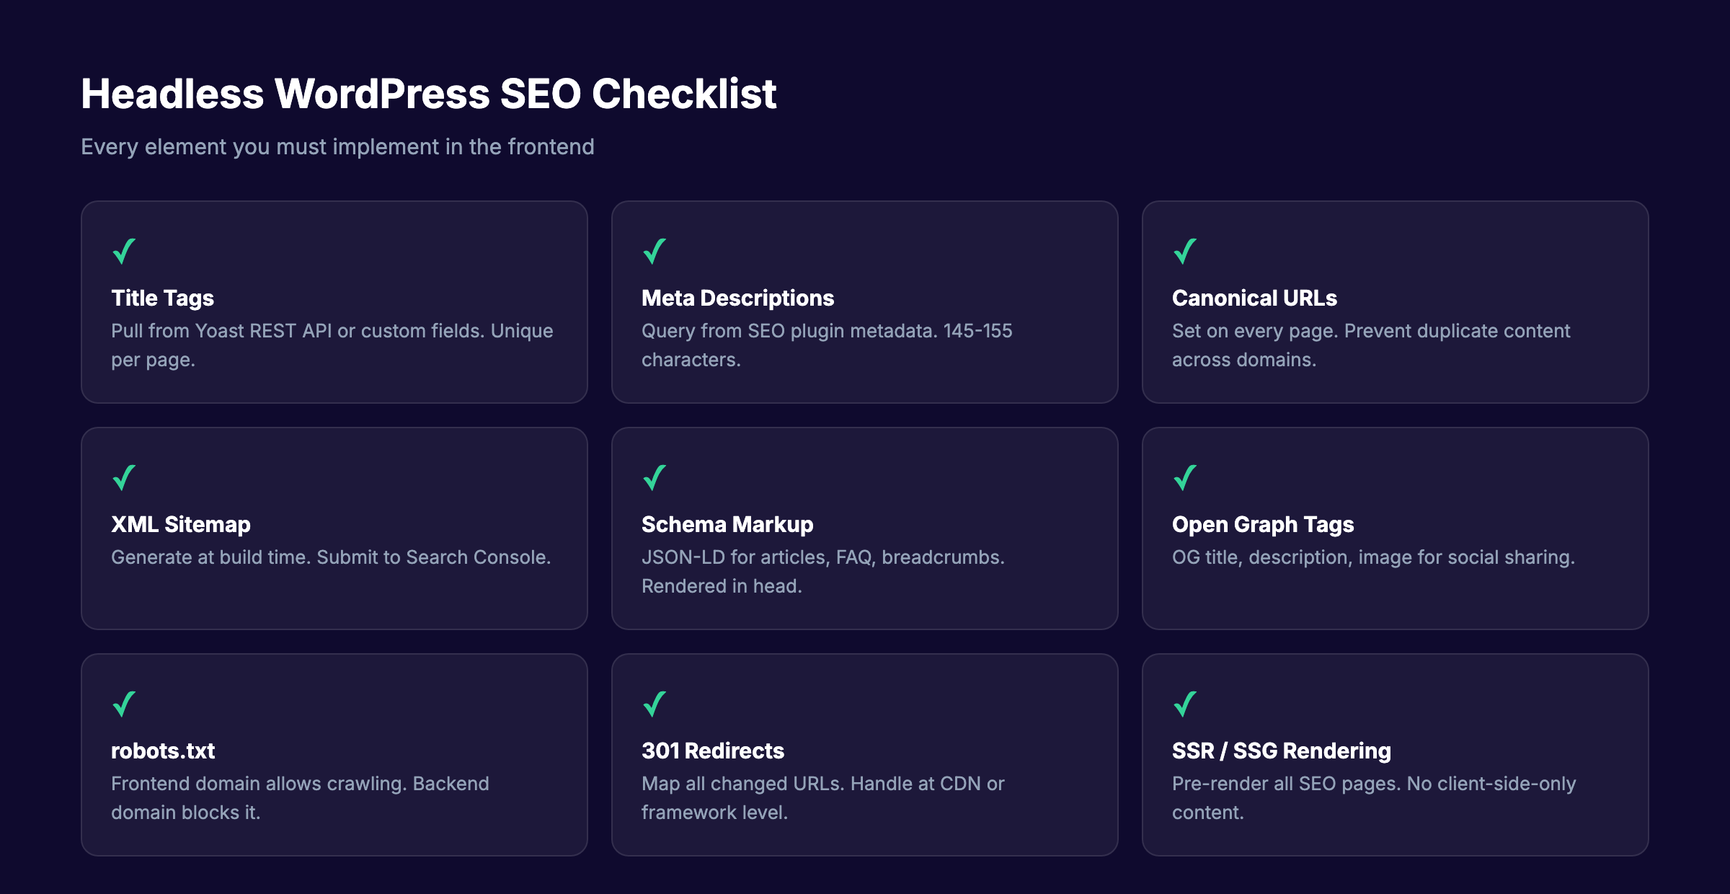Open the 301 Redirects card

[x=712, y=751]
